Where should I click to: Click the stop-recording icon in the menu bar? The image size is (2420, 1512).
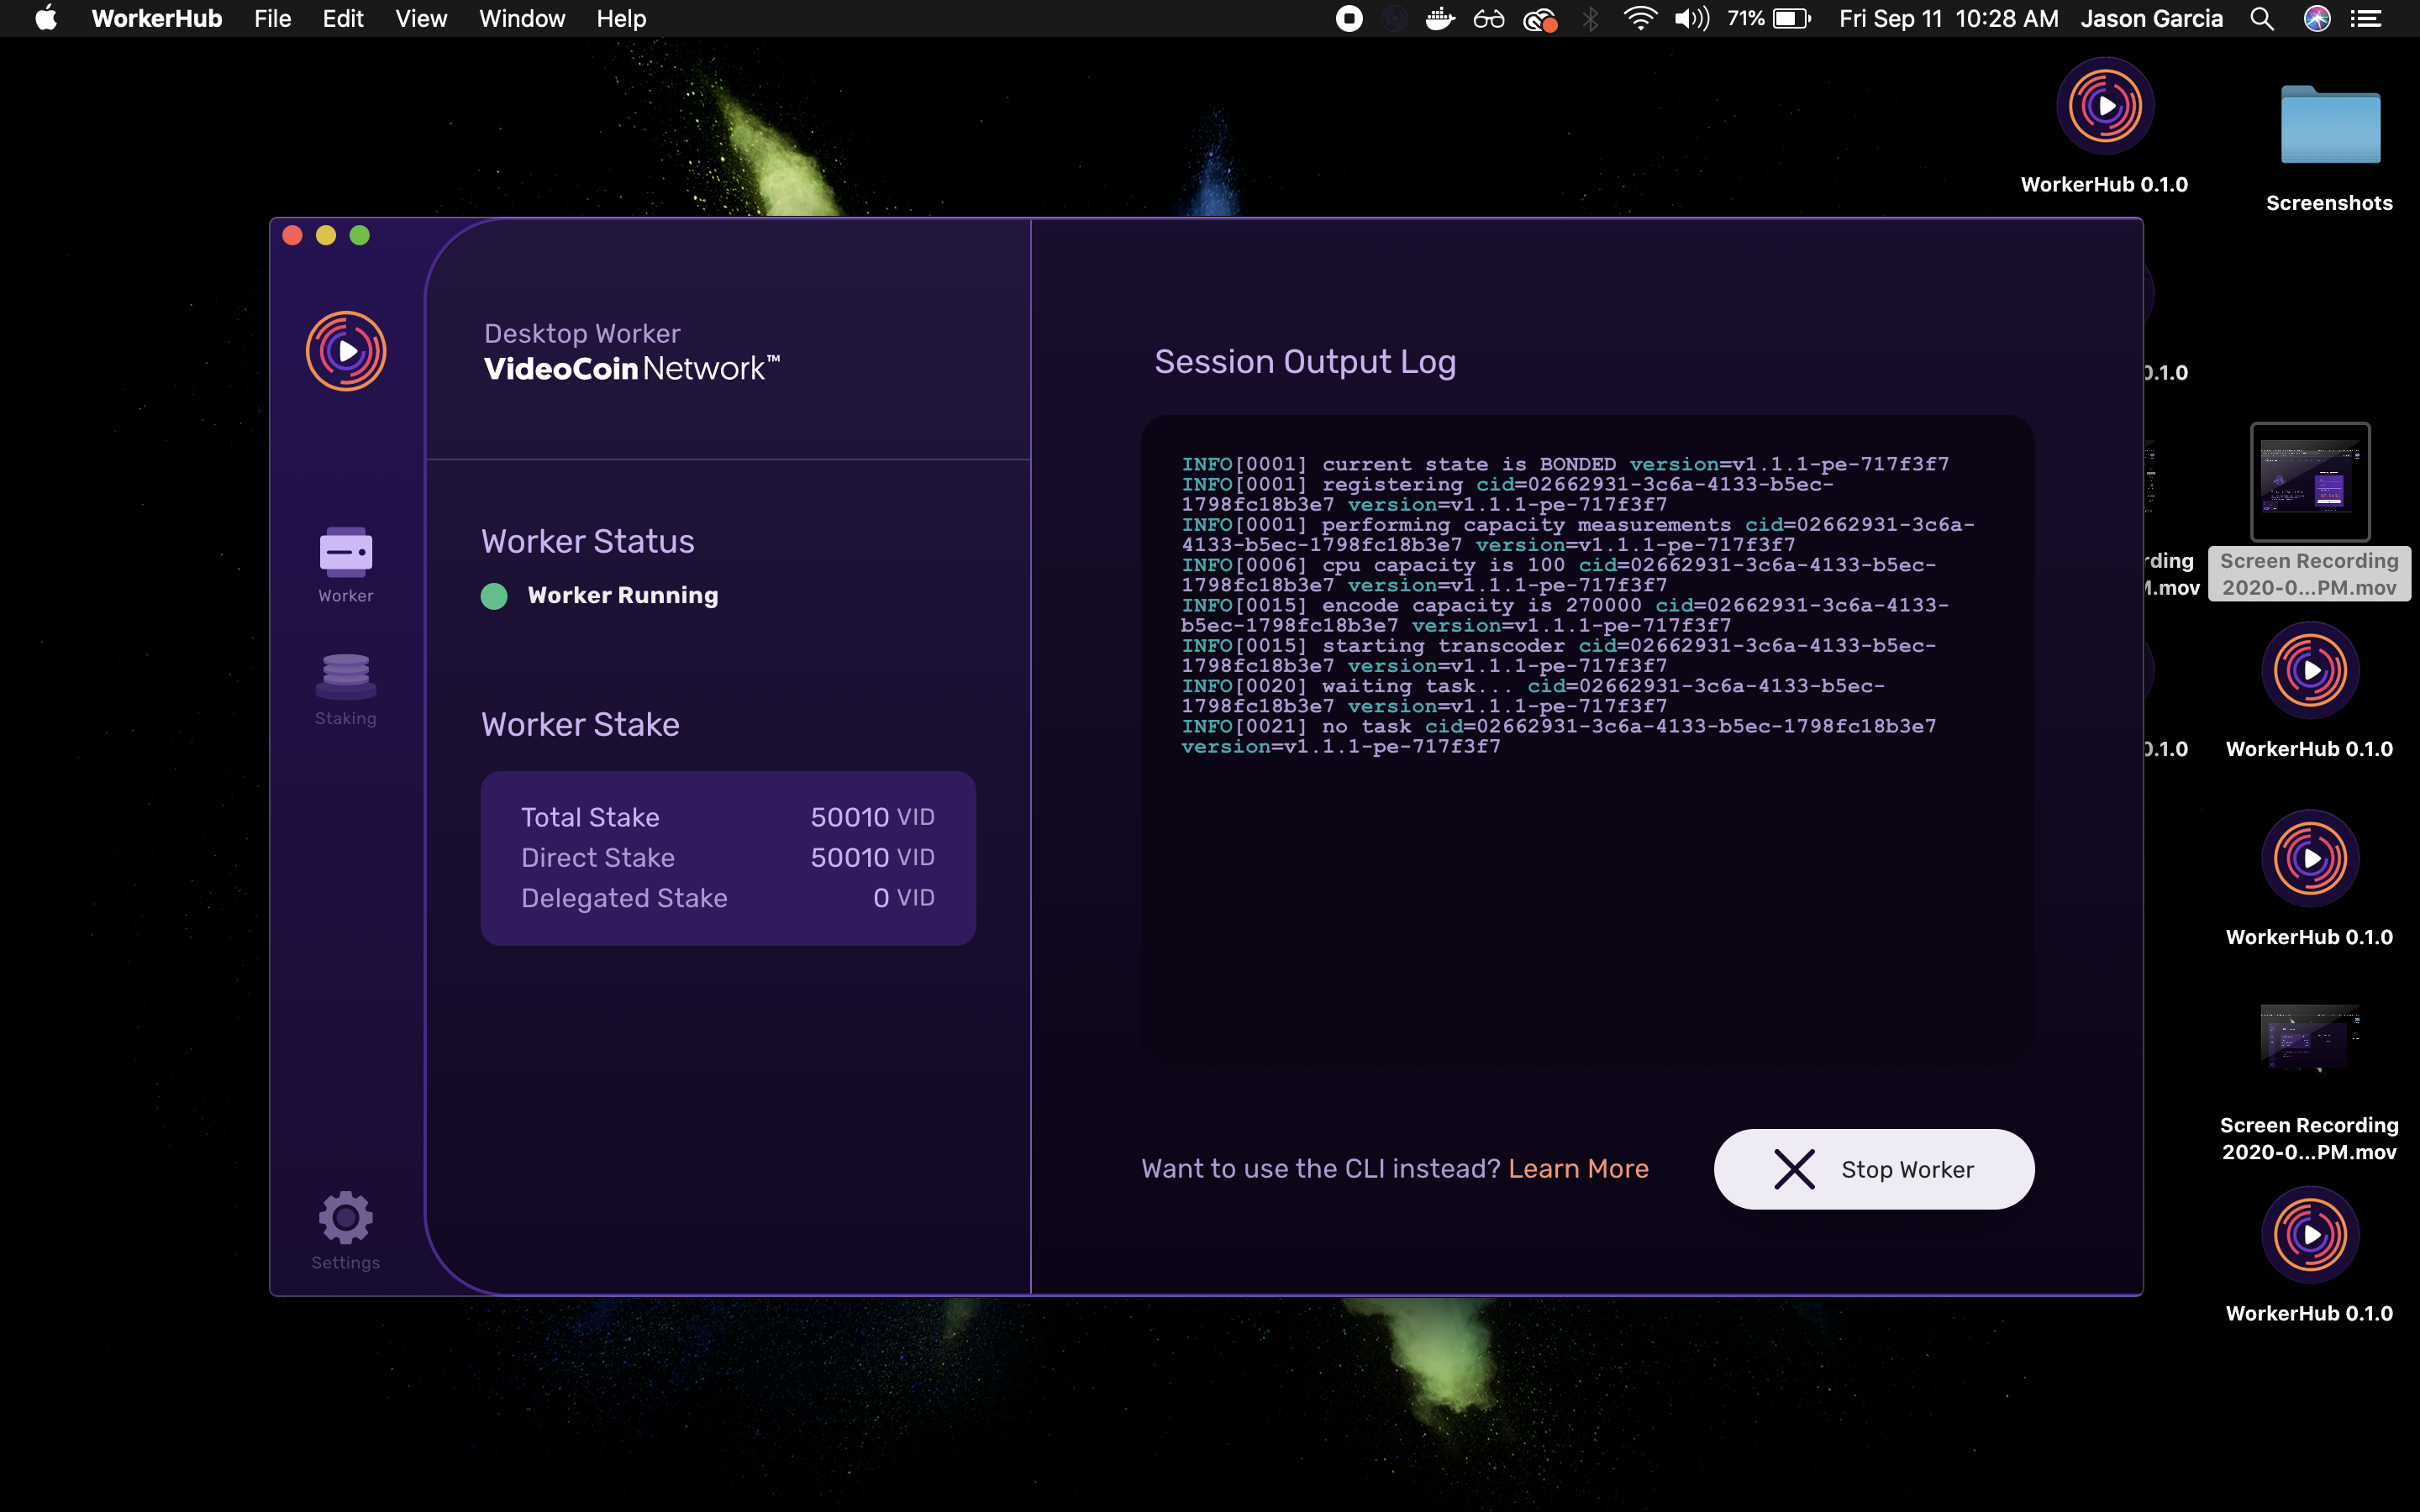[1349, 18]
